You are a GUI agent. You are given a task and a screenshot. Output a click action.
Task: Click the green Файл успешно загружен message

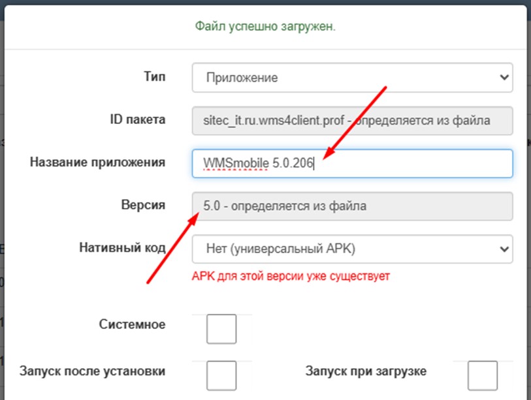tap(265, 27)
